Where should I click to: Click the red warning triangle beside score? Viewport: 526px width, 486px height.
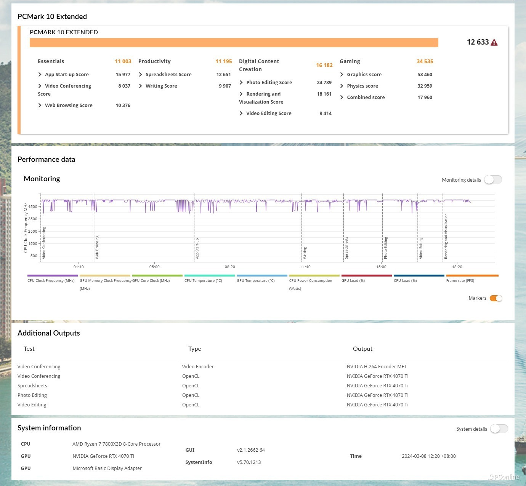[494, 42]
